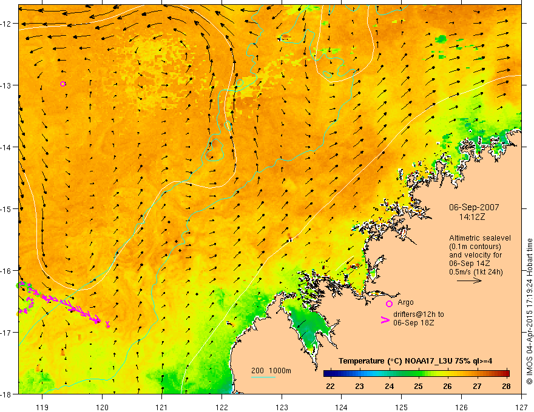
Task: Click the magenta drifter legend arrow symbol
Action: 385,320
